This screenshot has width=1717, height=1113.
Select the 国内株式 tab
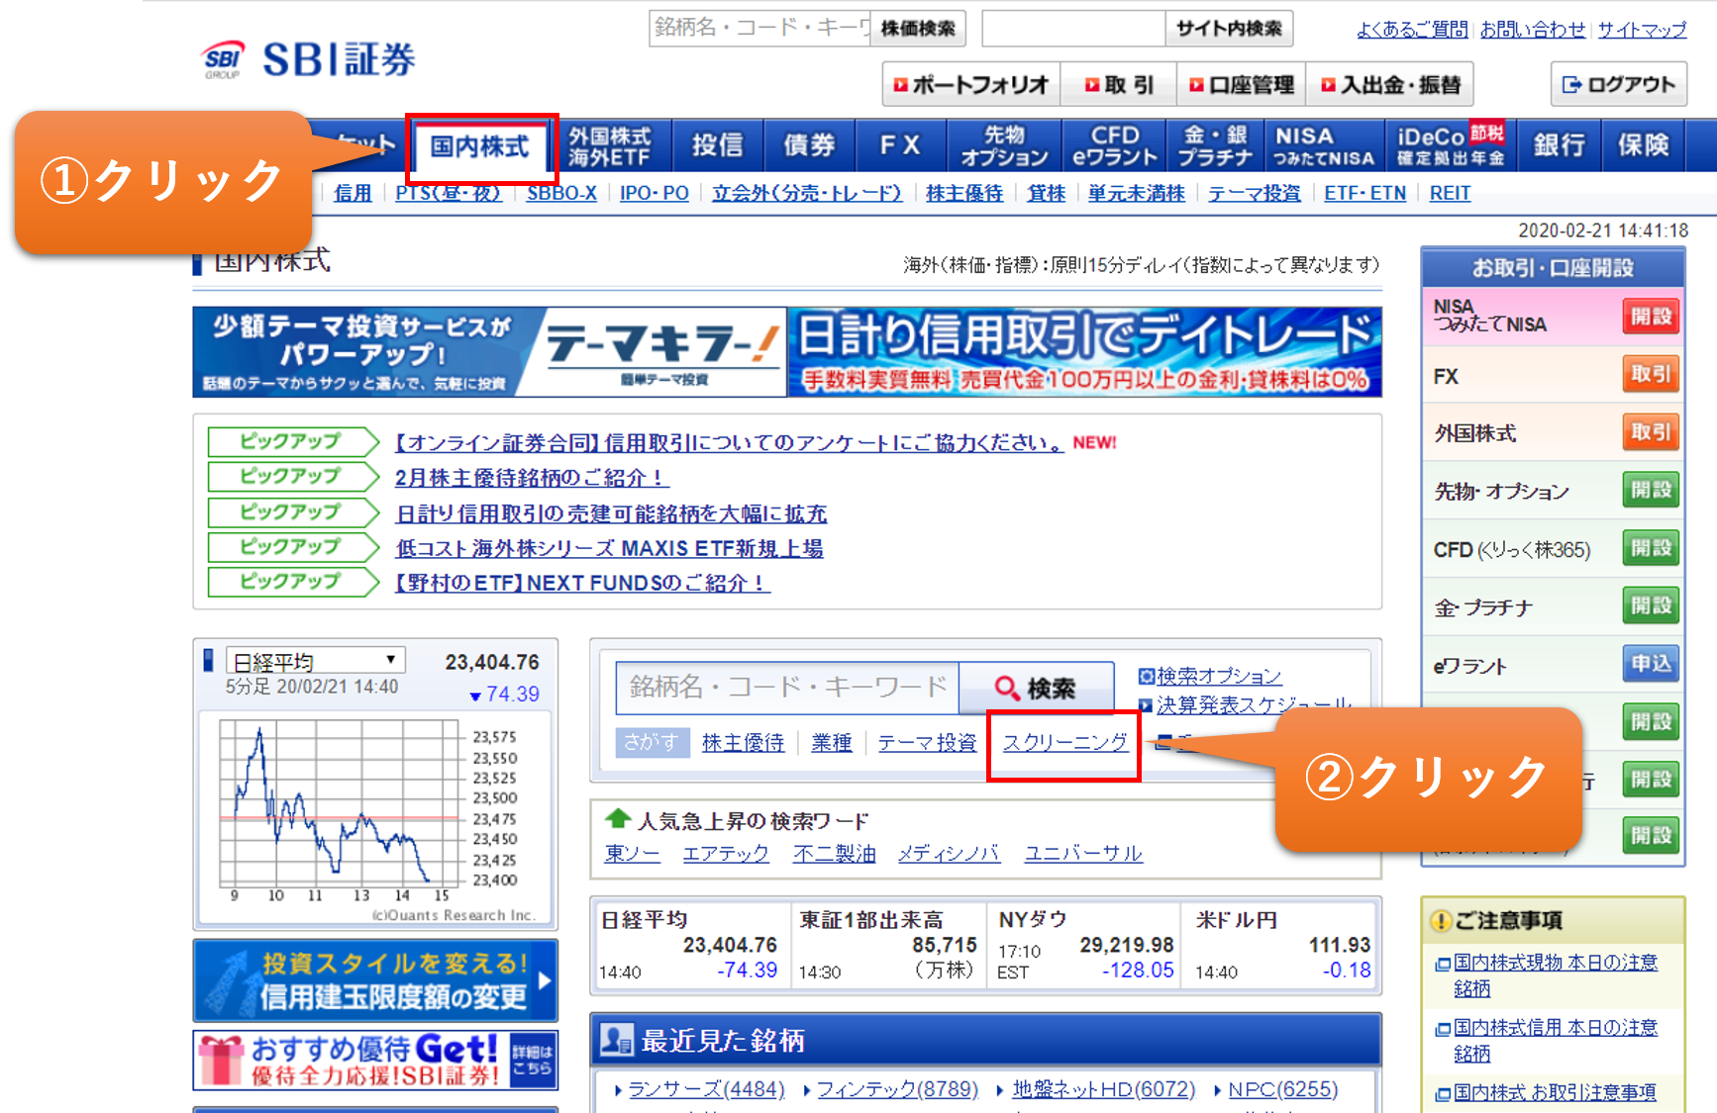[480, 146]
